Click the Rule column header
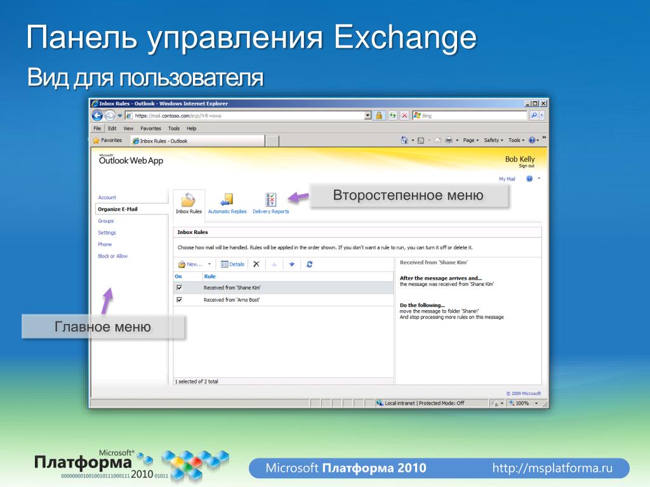The image size is (650, 487). 209,276
